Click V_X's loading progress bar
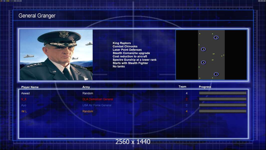This screenshot has height=150, width=266. (x=223, y=99)
